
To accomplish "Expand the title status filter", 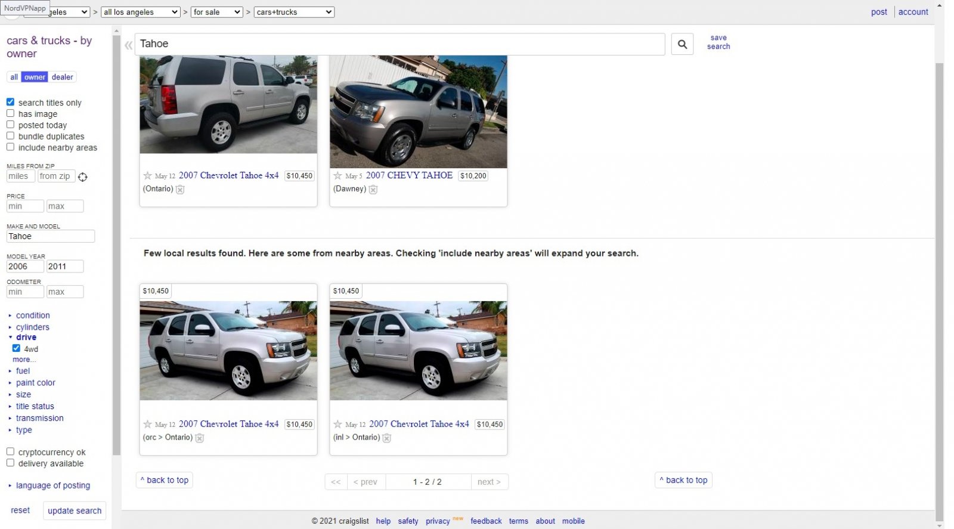I will [x=35, y=406].
